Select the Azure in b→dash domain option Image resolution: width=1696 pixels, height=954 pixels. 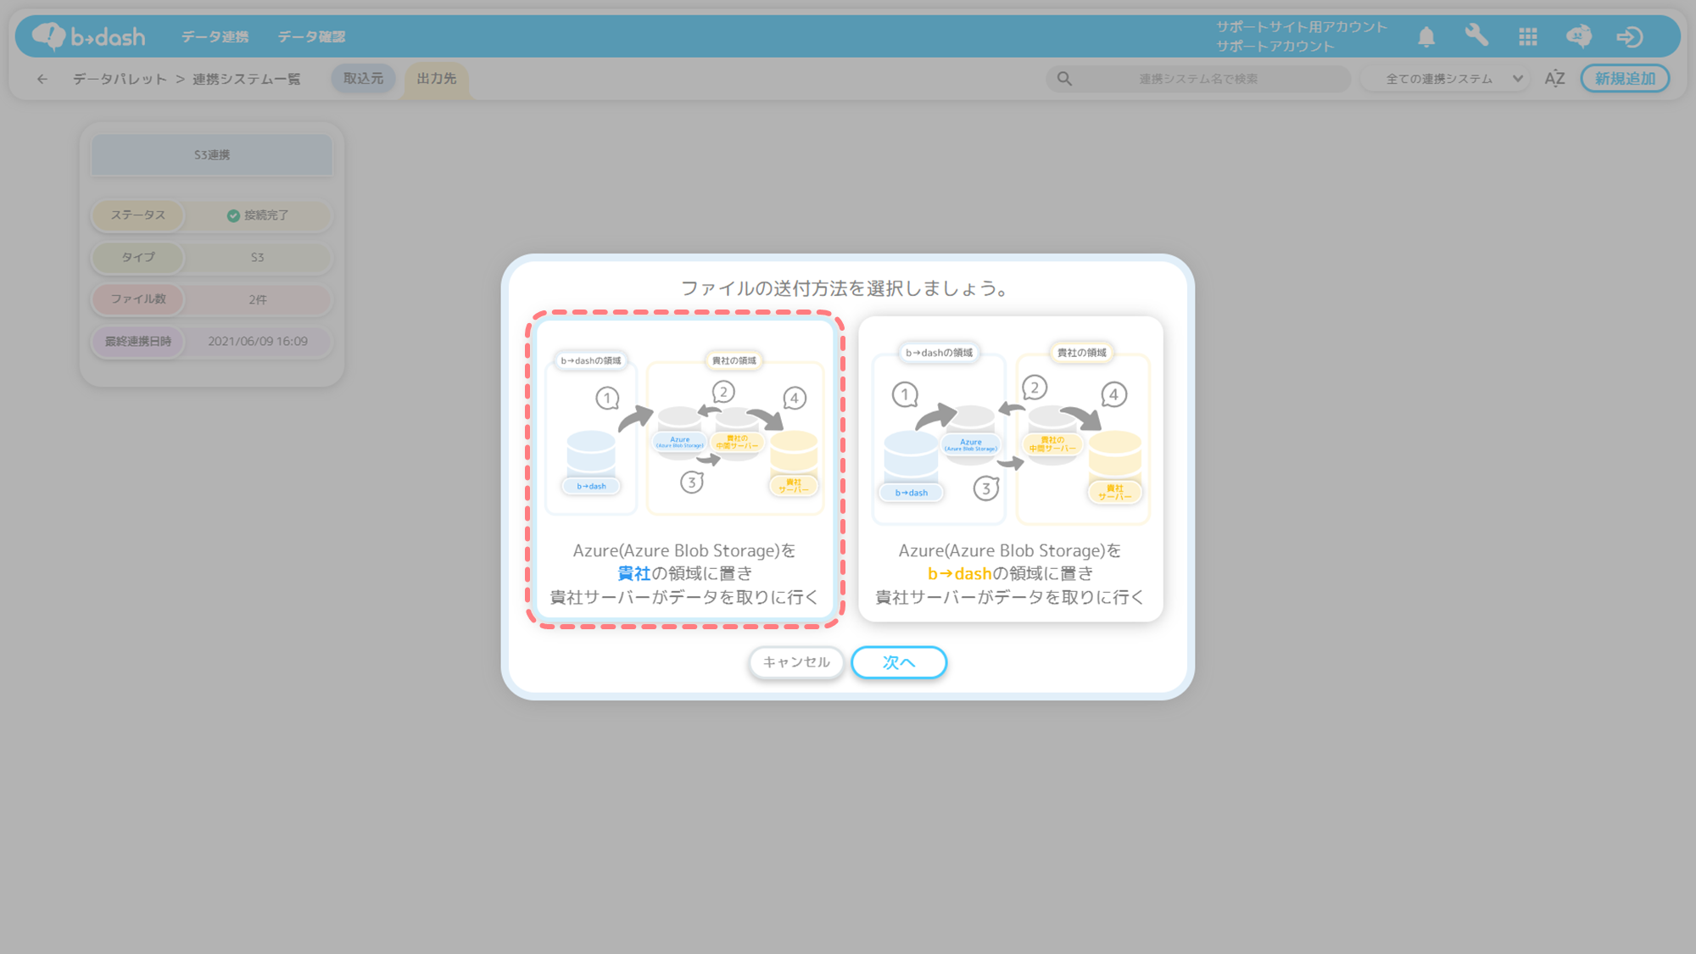coord(1010,469)
